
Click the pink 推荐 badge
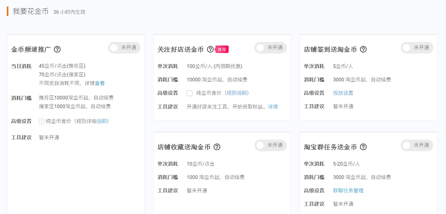coord(221,49)
